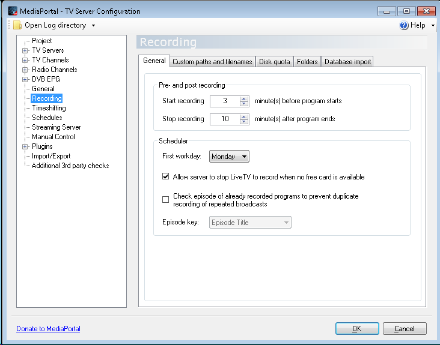The height and width of the screenshot is (345, 440).
Task: Decrease Start recording minutes with down arrow
Action: coord(244,104)
